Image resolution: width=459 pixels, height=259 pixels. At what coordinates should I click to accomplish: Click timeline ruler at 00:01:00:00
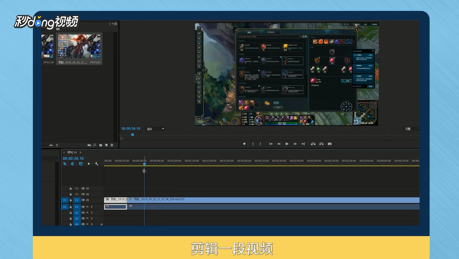coord(174,161)
